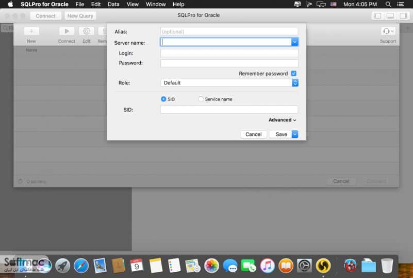Select the Service name radio button
413x278 pixels.
(x=201, y=99)
